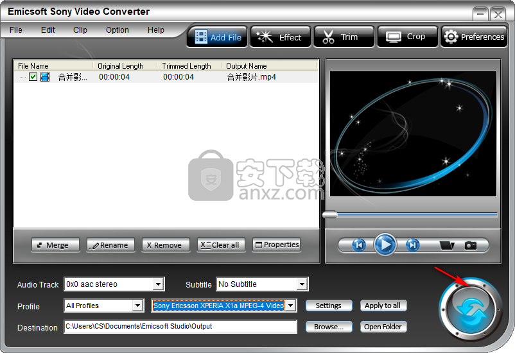This screenshot has width=515, height=353.
Task: Open snapshot folder icon under the preview
Action: [x=447, y=245]
